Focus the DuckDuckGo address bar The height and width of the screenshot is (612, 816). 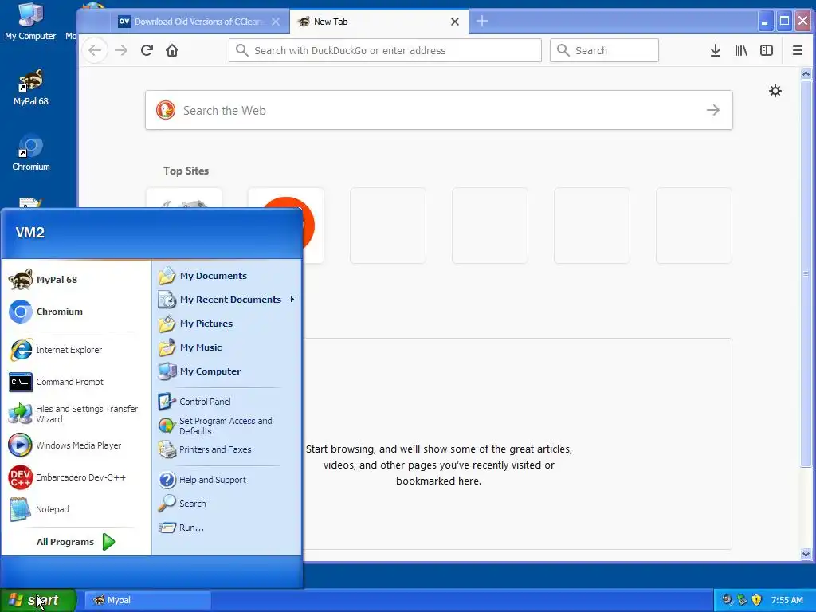(x=385, y=50)
